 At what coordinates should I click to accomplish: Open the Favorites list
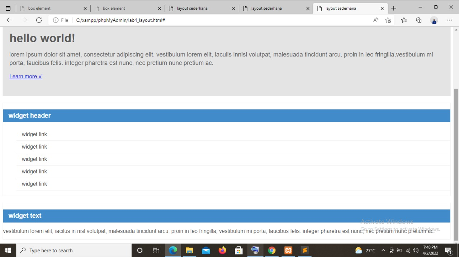tap(404, 20)
